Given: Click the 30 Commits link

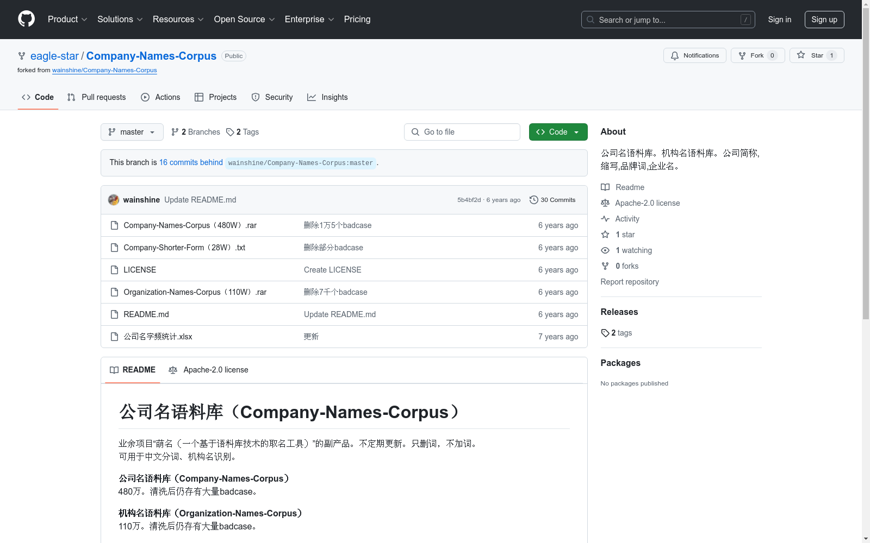Looking at the screenshot, I should [552, 200].
